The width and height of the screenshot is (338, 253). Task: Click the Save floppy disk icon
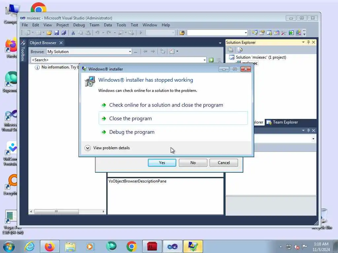pos(56,33)
